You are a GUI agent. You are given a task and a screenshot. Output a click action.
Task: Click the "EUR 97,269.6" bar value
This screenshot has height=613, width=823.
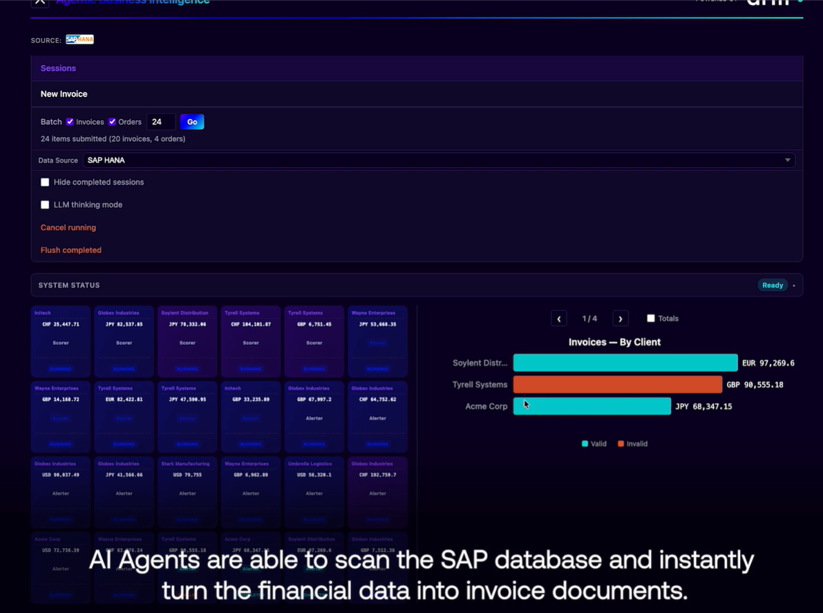(x=768, y=363)
